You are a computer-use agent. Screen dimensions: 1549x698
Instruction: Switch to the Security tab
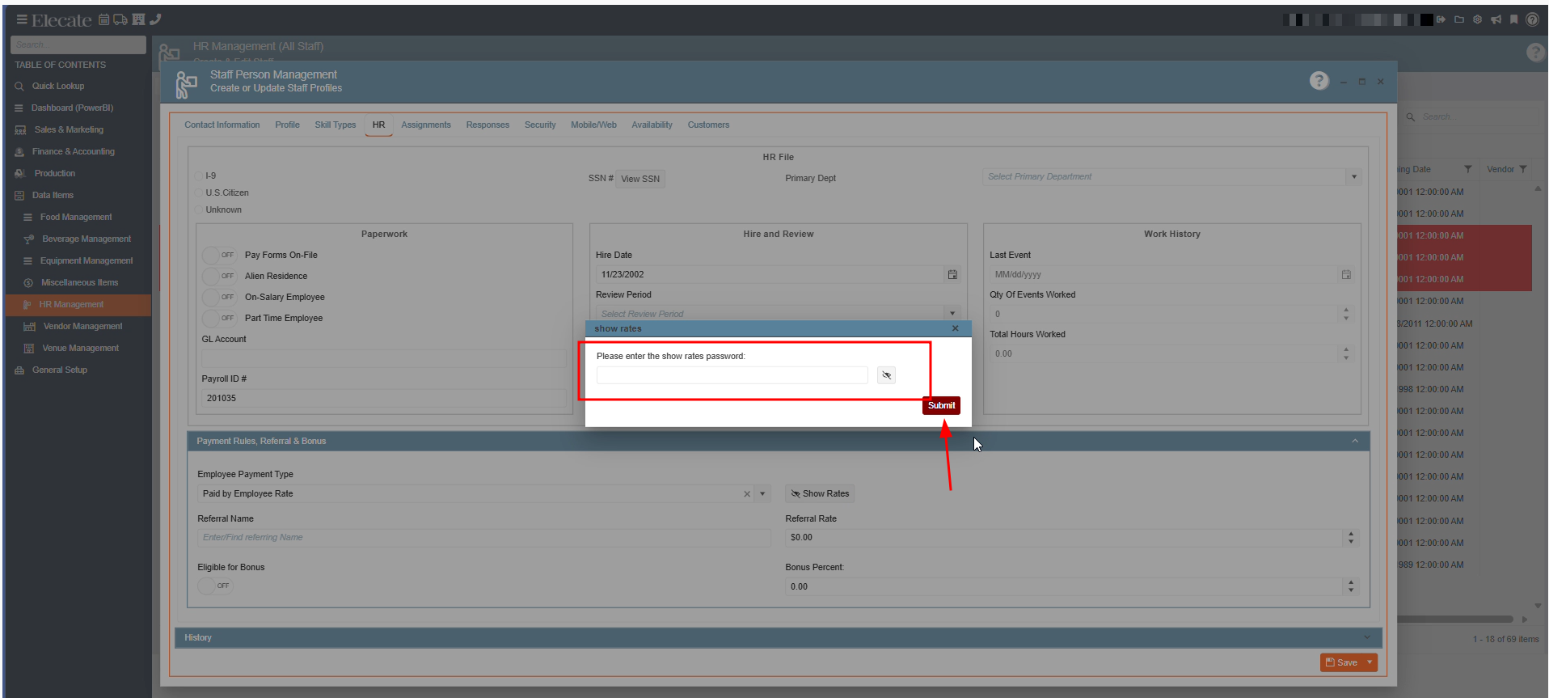coord(539,125)
